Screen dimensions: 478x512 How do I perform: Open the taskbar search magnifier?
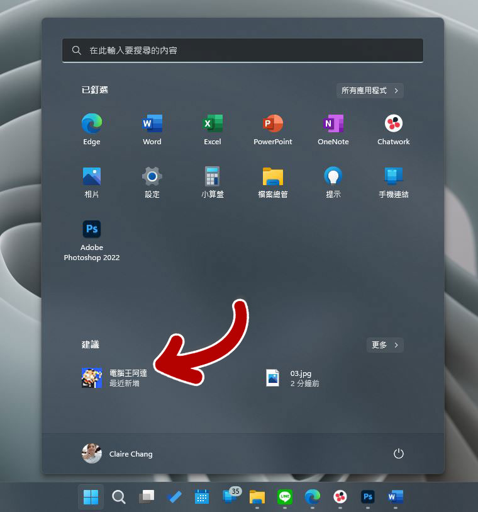[x=119, y=497]
